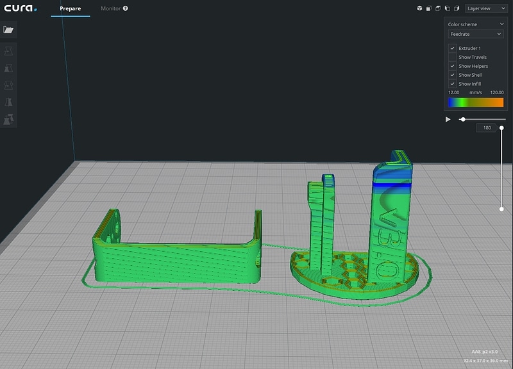513x369 pixels.
Task: Disable the Show Helpers checkbox
Action: pyautogui.click(x=452, y=66)
